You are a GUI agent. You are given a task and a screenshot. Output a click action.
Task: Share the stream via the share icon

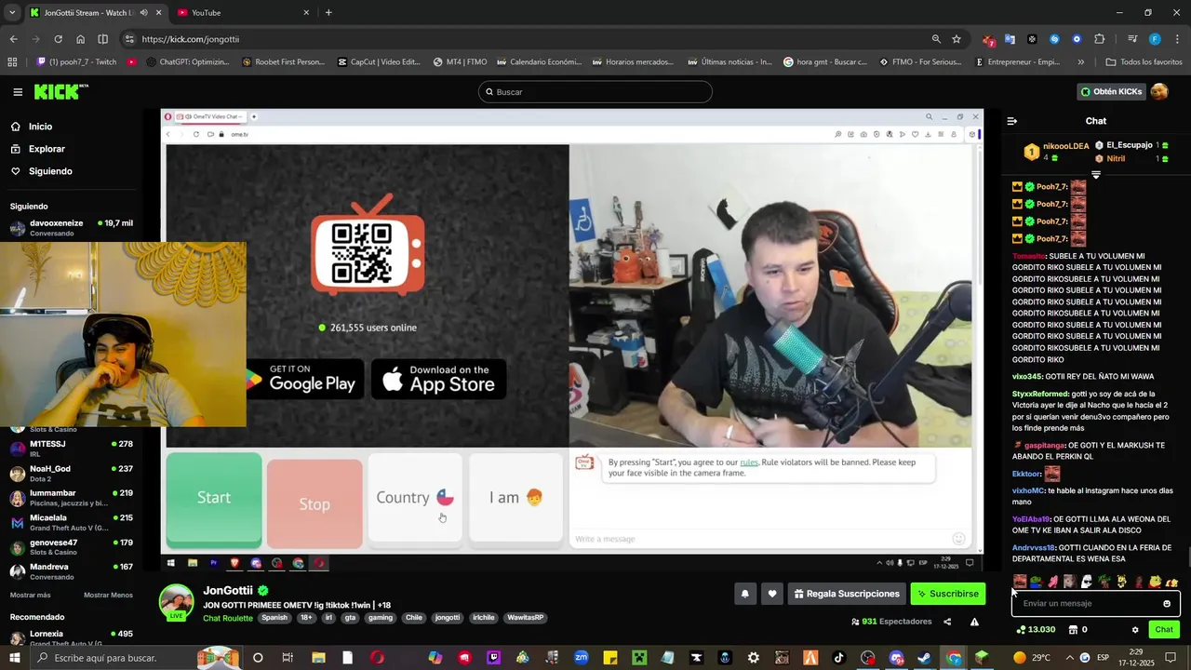click(x=947, y=622)
